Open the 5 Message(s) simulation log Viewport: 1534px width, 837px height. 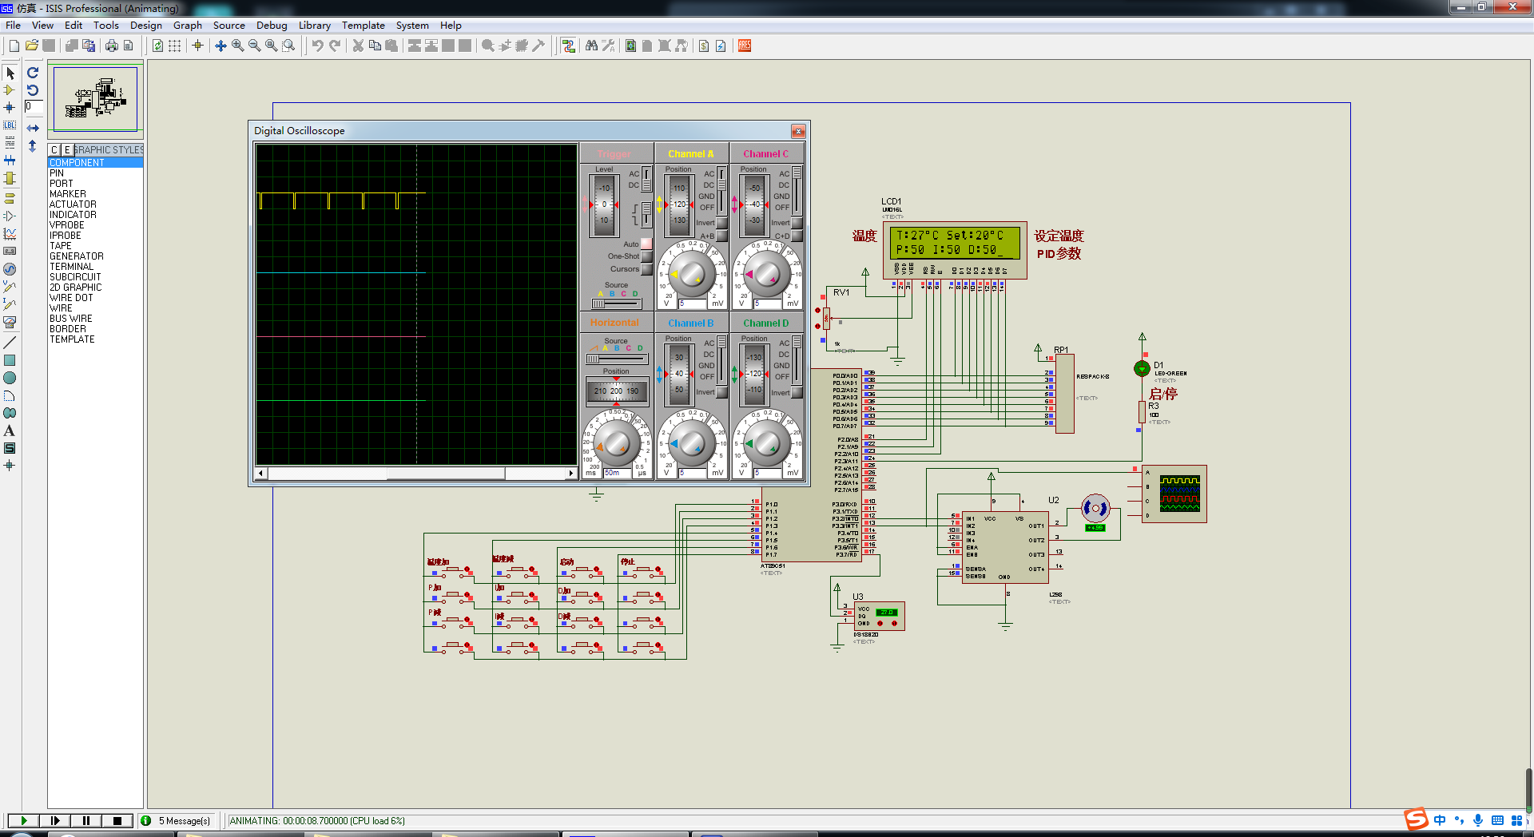pos(184,821)
